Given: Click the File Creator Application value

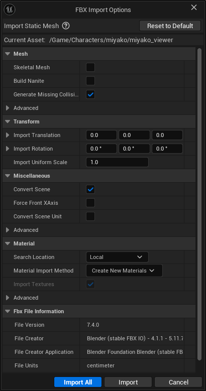Looking at the screenshot, I should (135, 352).
